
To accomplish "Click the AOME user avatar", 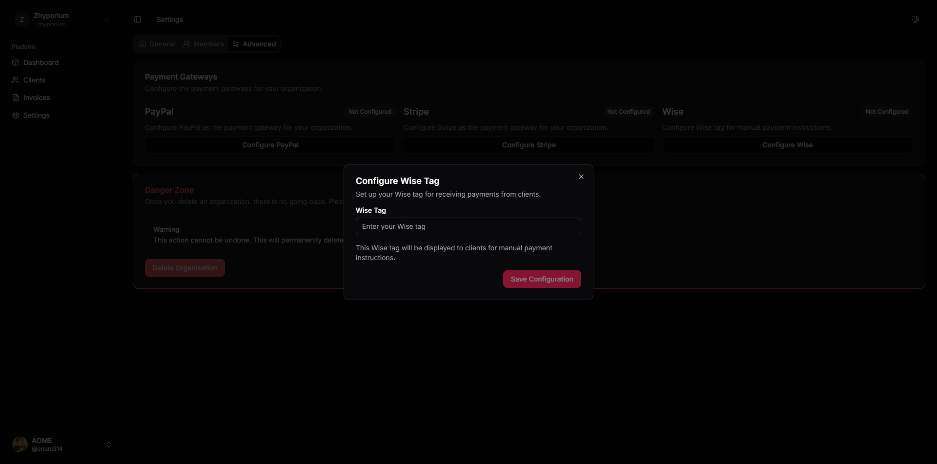I will pyautogui.click(x=20, y=444).
